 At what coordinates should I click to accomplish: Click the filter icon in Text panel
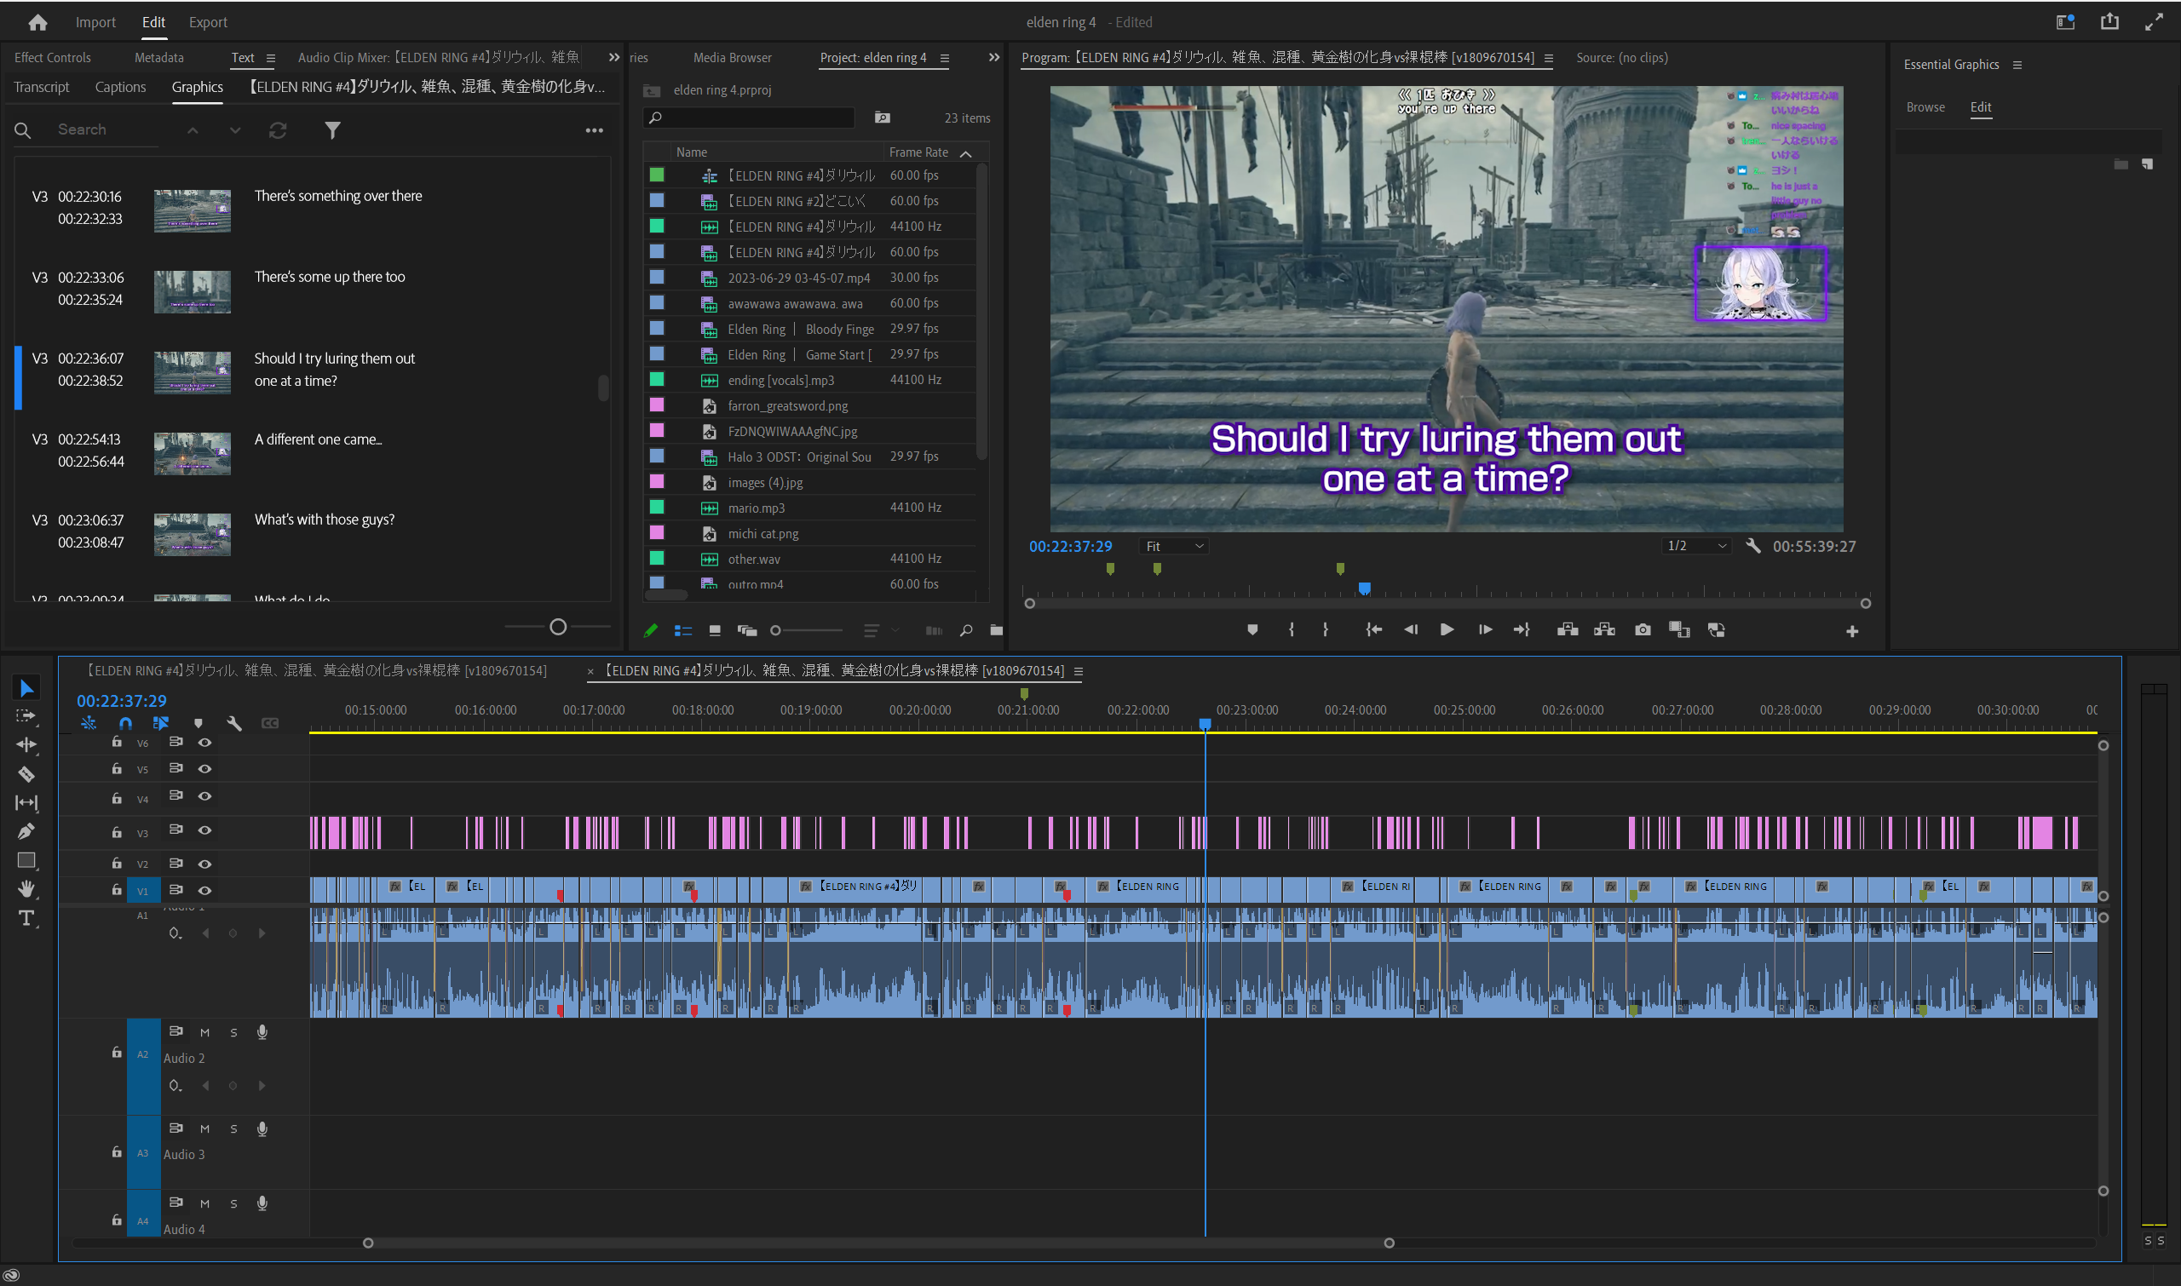(x=332, y=130)
